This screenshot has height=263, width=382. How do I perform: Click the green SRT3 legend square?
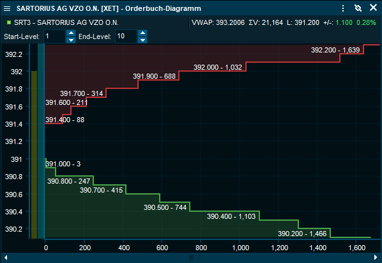tap(9, 22)
